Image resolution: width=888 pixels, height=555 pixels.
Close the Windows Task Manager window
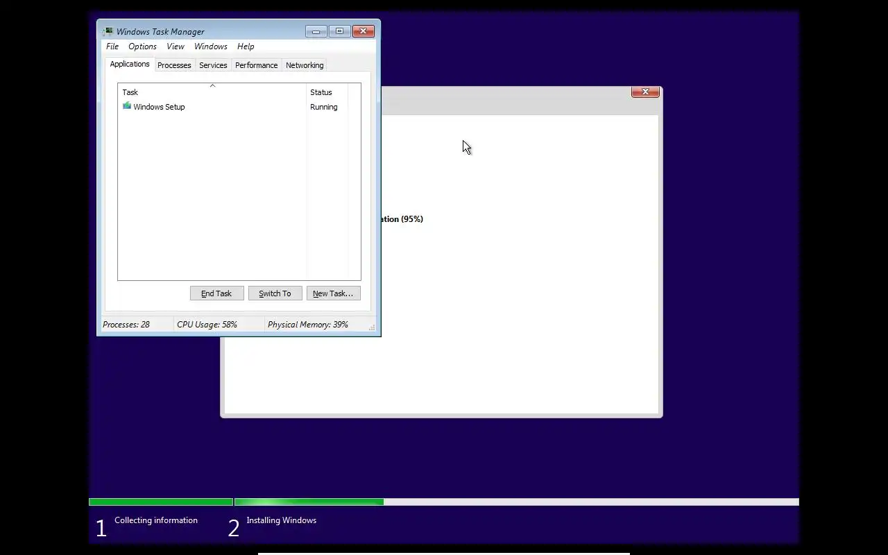[x=364, y=31]
